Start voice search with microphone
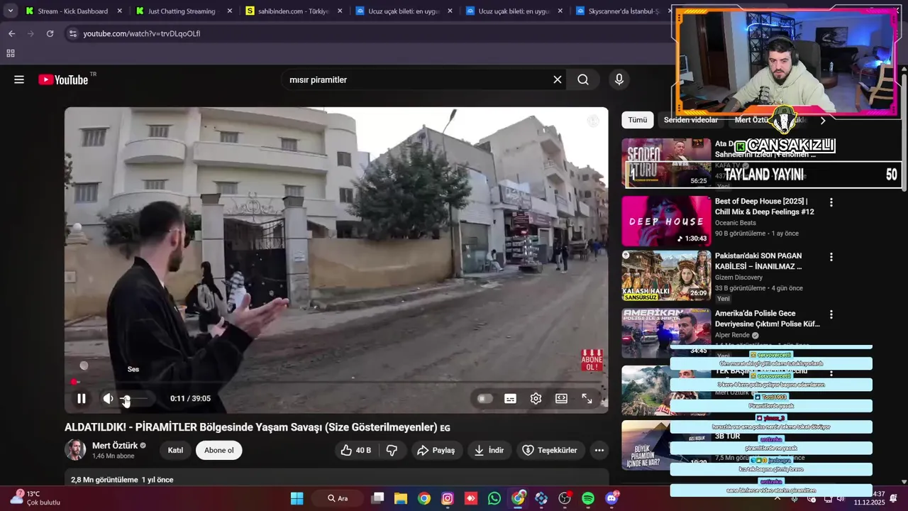The height and width of the screenshot is (511, 908). coord(619,79)
